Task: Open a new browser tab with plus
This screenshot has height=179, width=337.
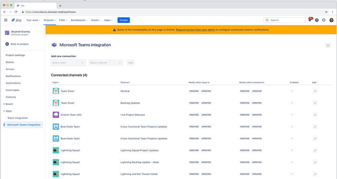Action: click(x=60, y=6)
